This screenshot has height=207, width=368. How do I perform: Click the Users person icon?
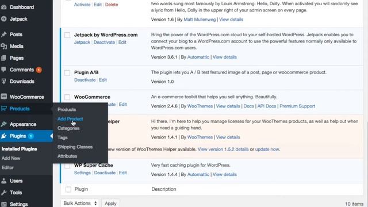pyautogui.click(x=4, y=181)
